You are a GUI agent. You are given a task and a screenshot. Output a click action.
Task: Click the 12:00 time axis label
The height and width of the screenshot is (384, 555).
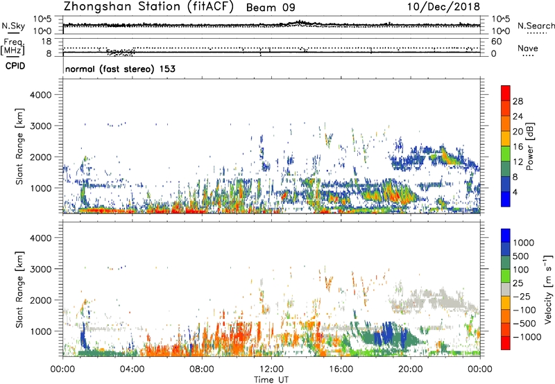271,369
